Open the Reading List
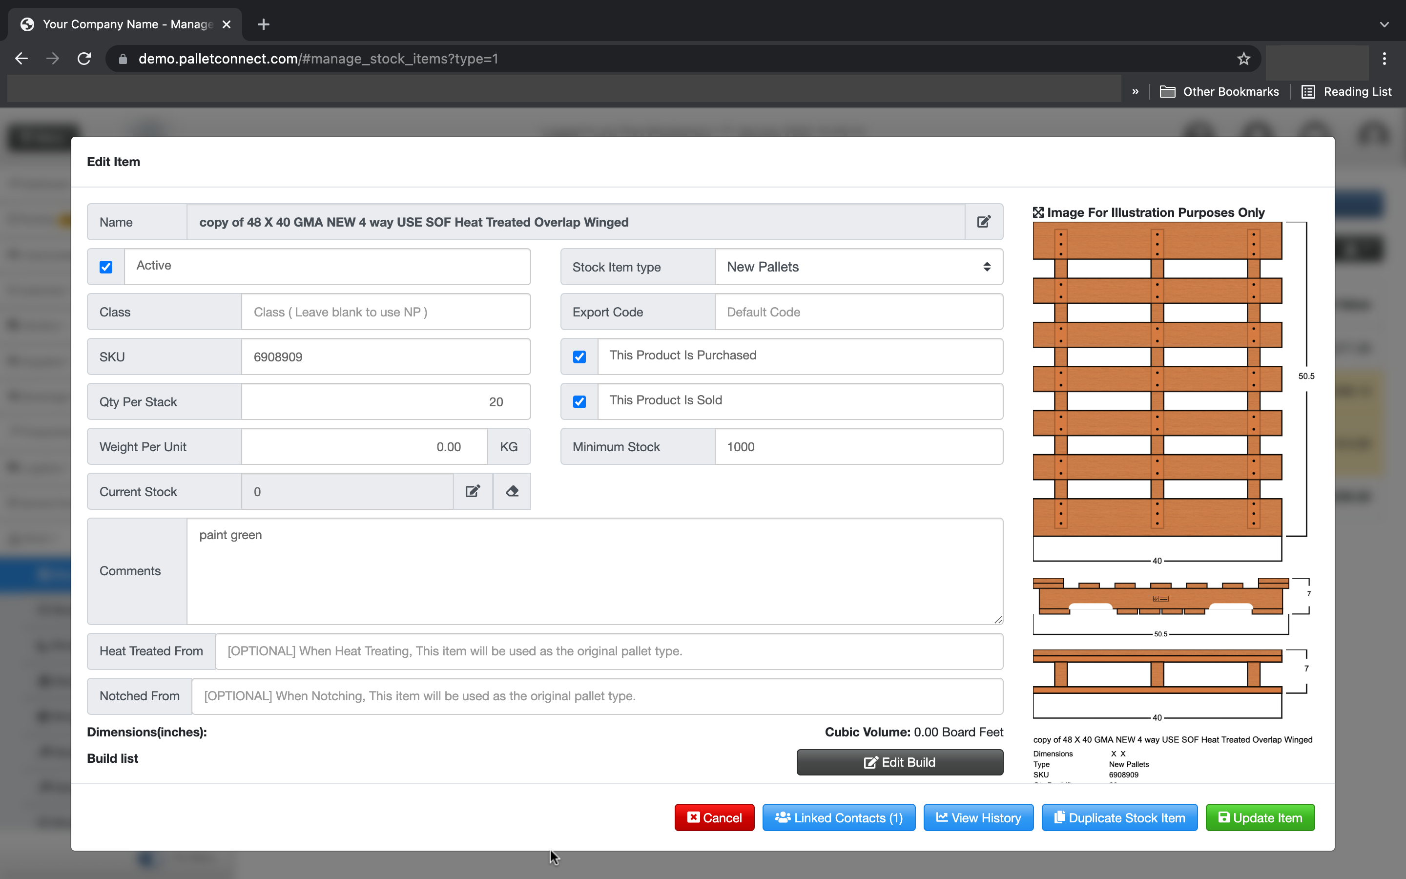This screenshot has height=879, width=1406. coord(1347,91)
